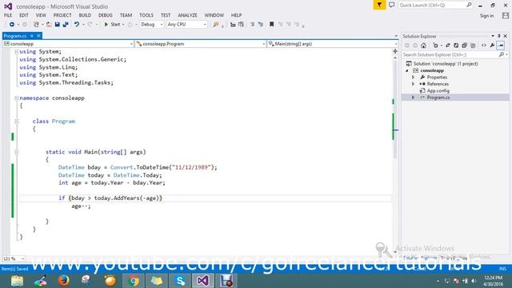The height and width of the screenshot is (288, 512).
Task: Open Firefox from the taskbar
Action: (63, 281)
